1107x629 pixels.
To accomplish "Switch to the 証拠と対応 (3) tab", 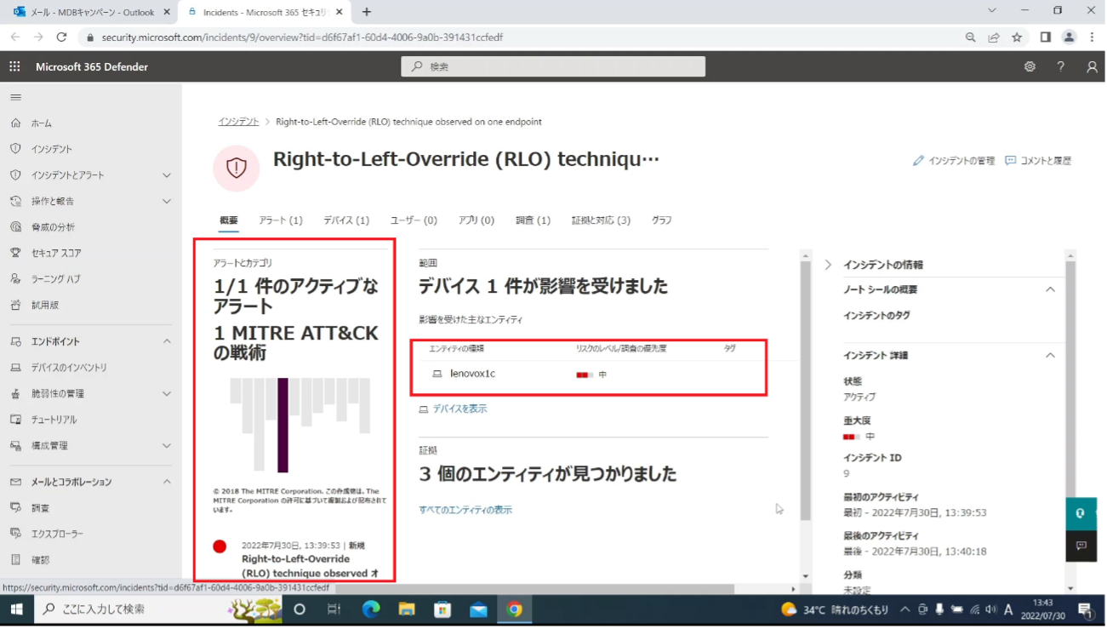I will 601,220.
